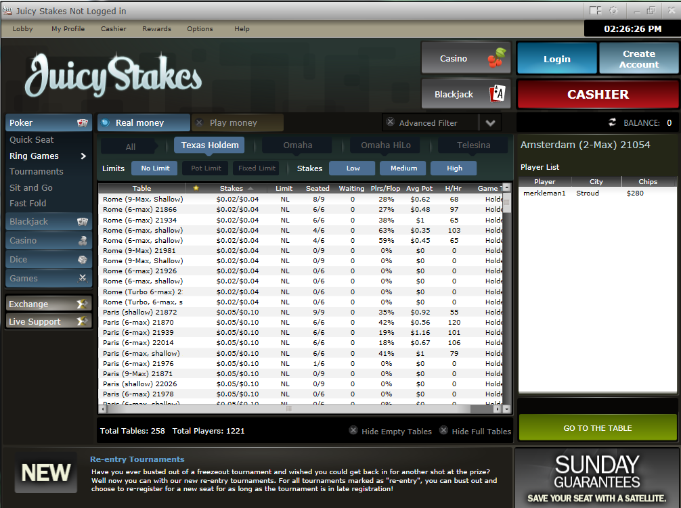Open the Cashier menu item

pyautogui.click(x=113, y=28)
